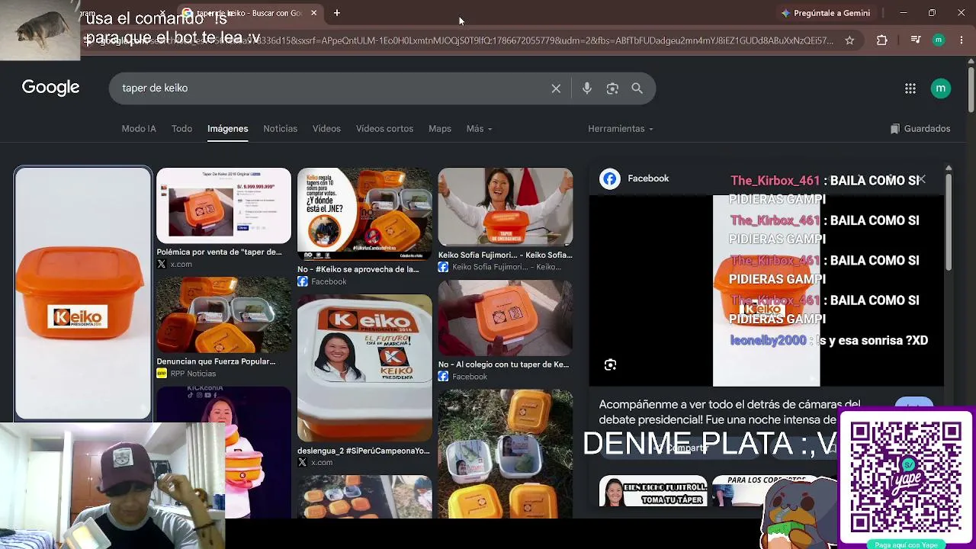Screen dimensions: 976x549
Task: Switch to the Vídeos tab
Action: [x=326, y=129]
